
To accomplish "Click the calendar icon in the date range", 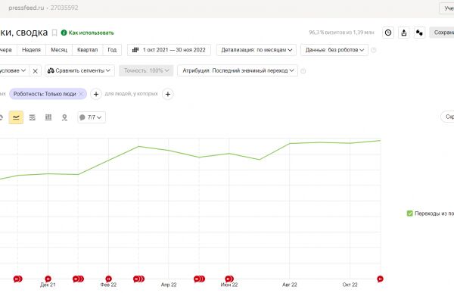I will pyautogui.click(x=135, y=50).
